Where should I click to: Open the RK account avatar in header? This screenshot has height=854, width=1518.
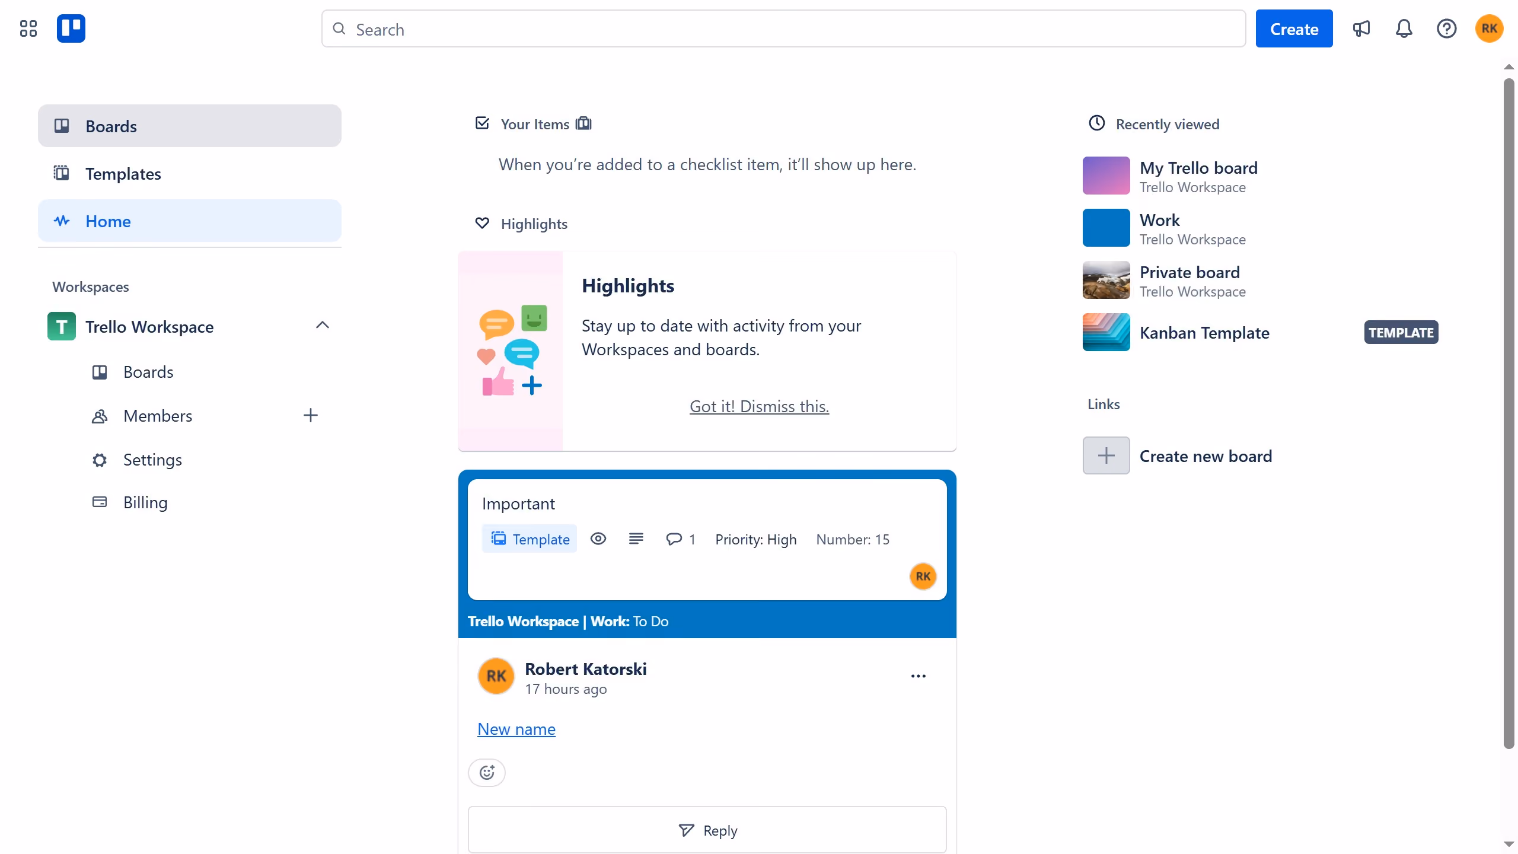(1489, 28)
